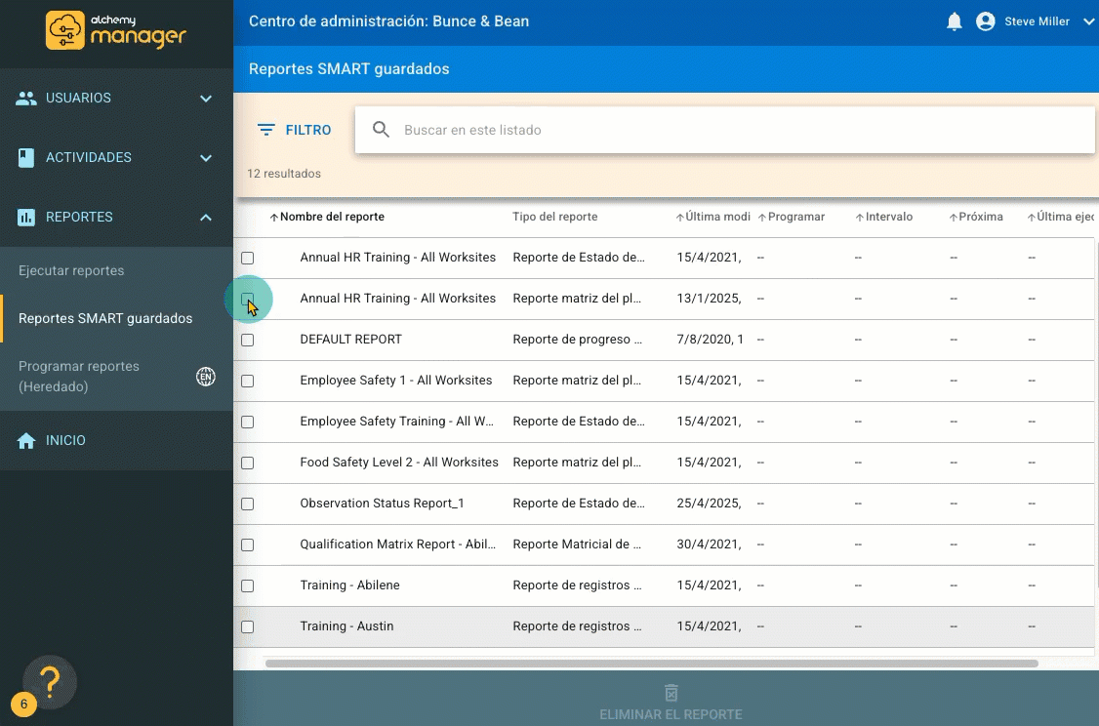Open Ejecutar reportes in the sidebar
The image size is (1099, 726).
[71, 270]
